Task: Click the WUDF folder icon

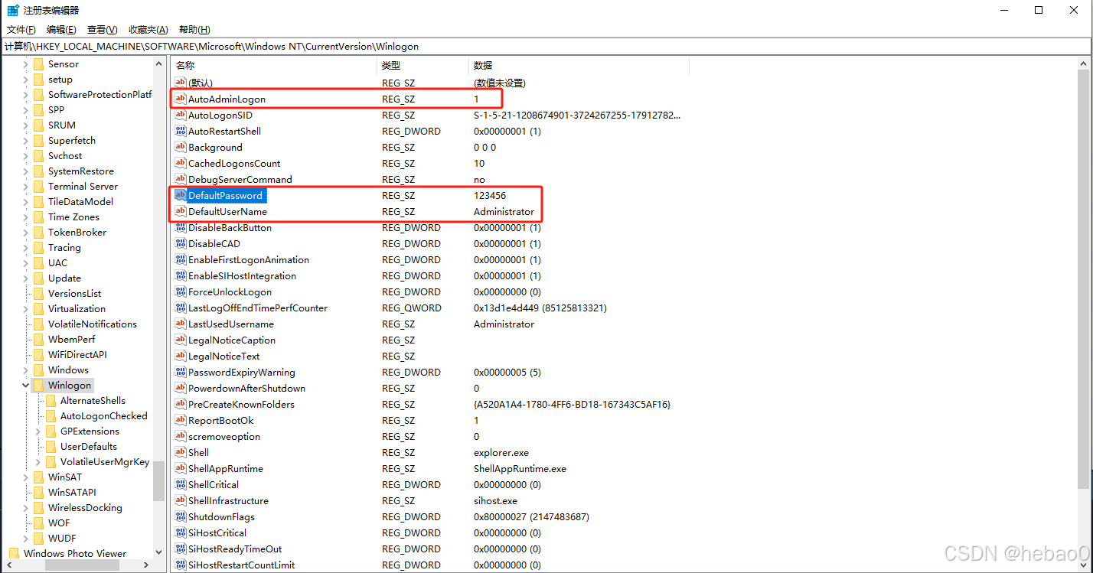Action: pyautogui.click(x=38, y=538)
